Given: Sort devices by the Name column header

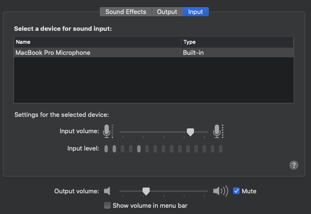Looking at the screenshot, I should tap(97, 42).
